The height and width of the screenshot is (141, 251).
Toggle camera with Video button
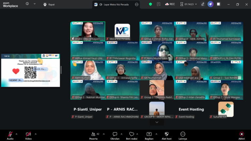coord(28,136)
